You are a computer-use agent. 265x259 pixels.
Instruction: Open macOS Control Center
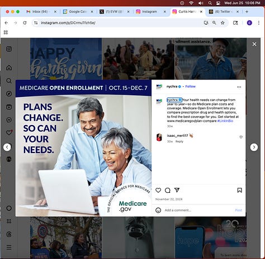point(218,3)
